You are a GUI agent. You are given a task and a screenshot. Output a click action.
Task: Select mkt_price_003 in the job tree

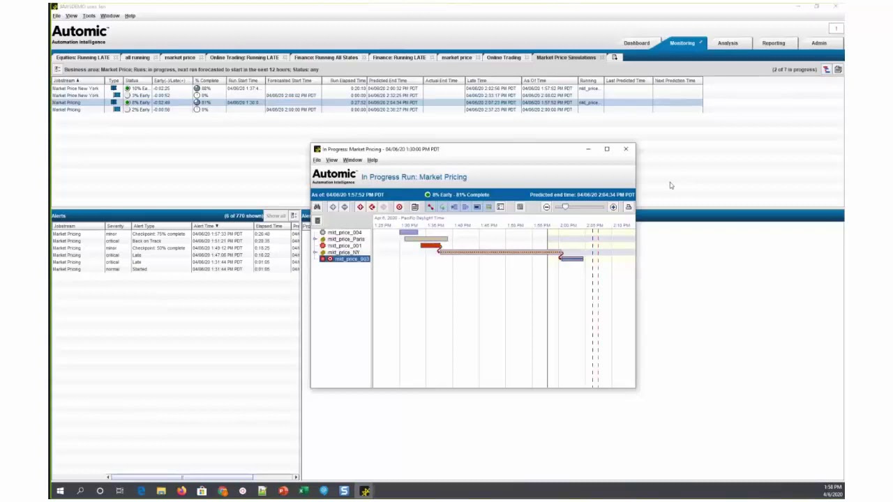352,259
